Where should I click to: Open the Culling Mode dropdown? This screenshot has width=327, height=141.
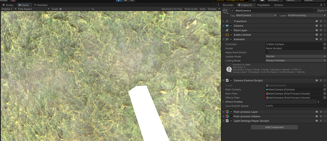(x=296, y=60)
